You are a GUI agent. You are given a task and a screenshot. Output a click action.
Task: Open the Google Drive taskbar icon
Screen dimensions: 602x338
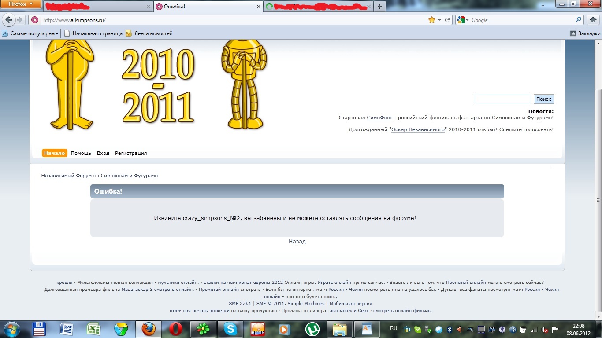point(121,329)
